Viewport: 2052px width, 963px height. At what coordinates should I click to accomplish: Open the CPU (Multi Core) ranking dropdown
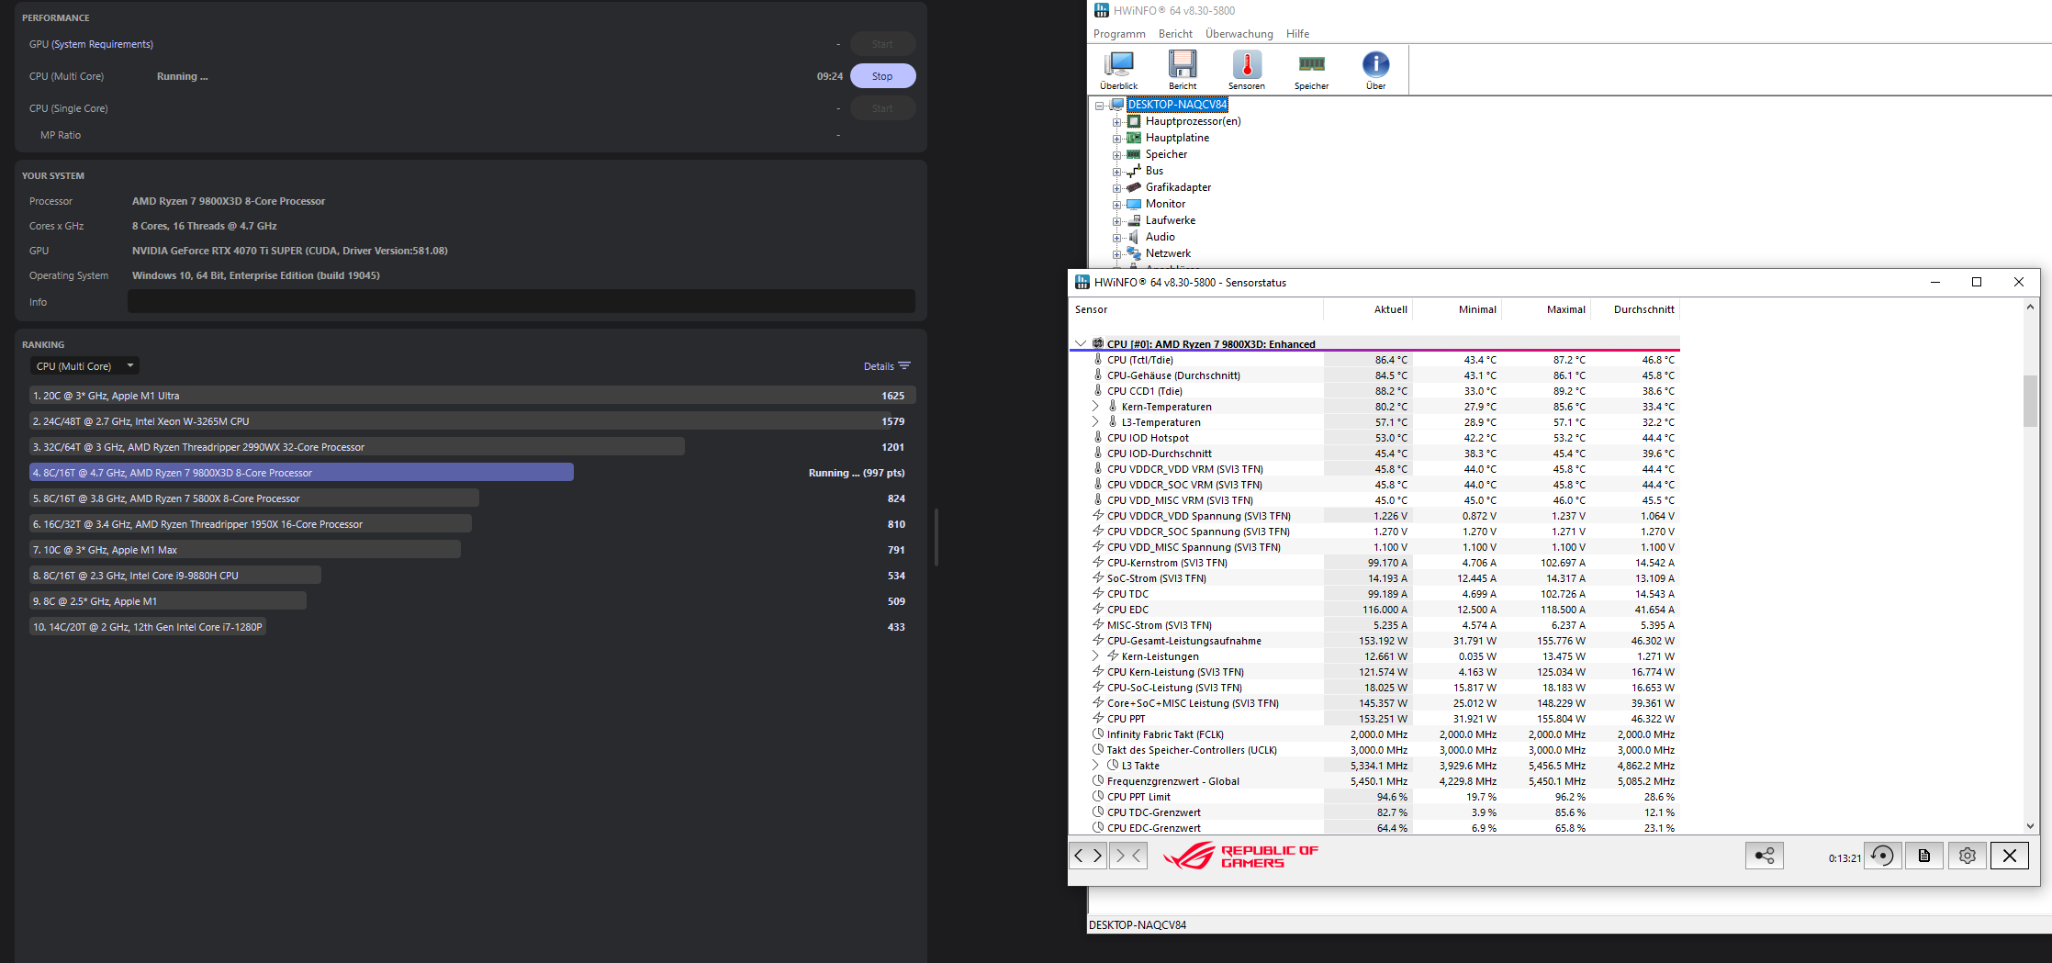(x=84, y=366)
